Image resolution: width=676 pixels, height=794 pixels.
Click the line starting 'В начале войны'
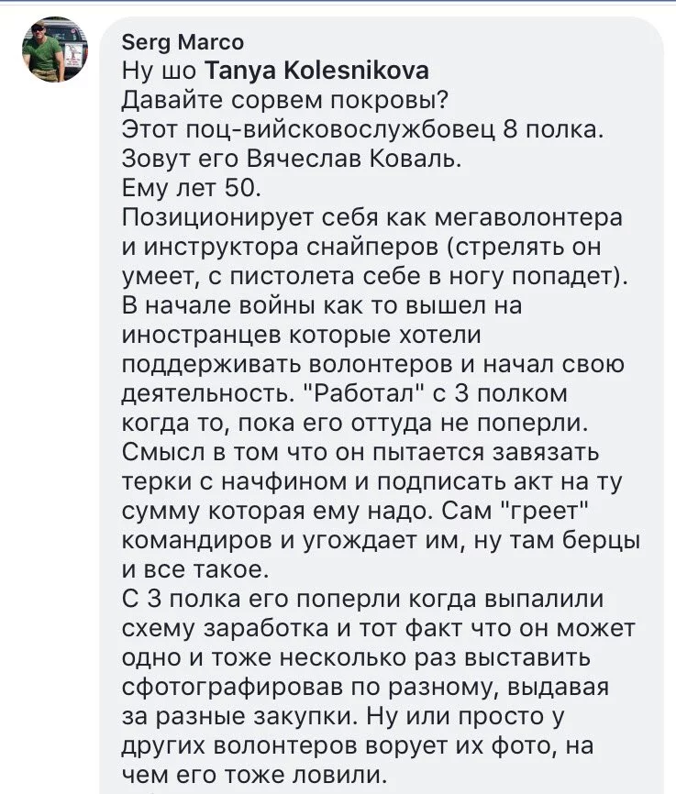click(x=322, y=306)
